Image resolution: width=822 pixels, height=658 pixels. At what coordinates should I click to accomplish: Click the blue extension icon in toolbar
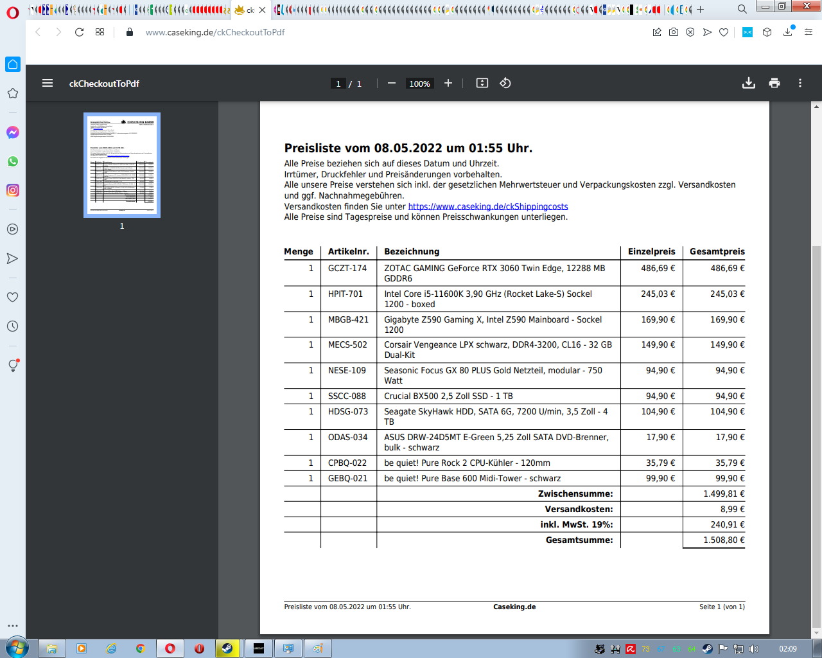[x=748, y=32]
